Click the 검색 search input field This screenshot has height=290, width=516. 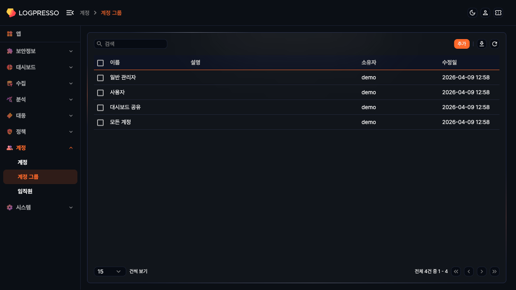[133, 44]
